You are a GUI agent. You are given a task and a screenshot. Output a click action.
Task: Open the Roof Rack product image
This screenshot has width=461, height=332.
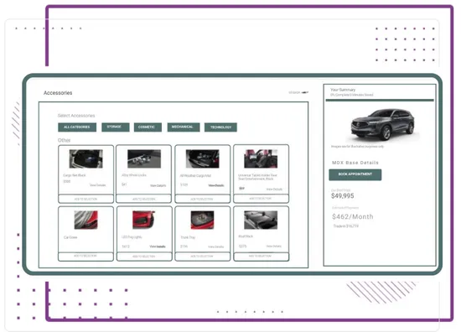point(261,220)
